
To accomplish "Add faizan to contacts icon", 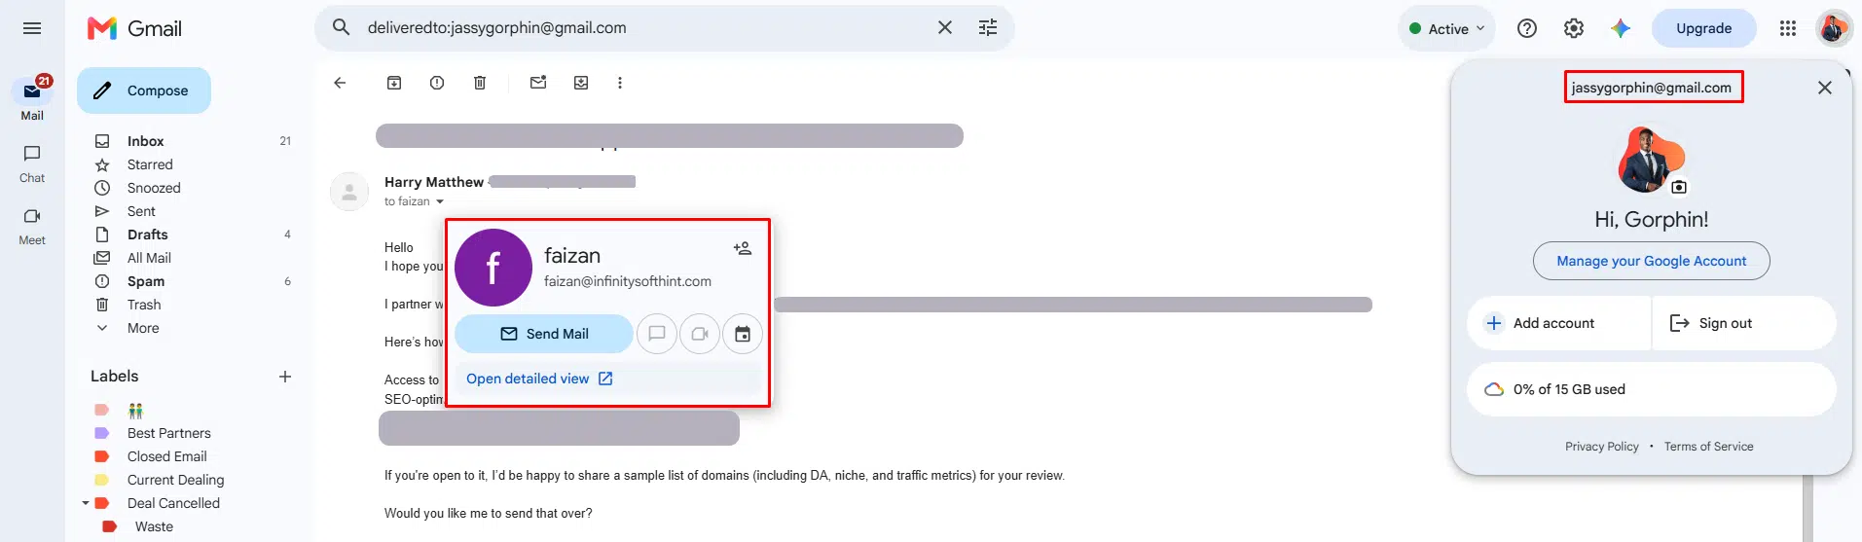I will click(x=743, y=248).
